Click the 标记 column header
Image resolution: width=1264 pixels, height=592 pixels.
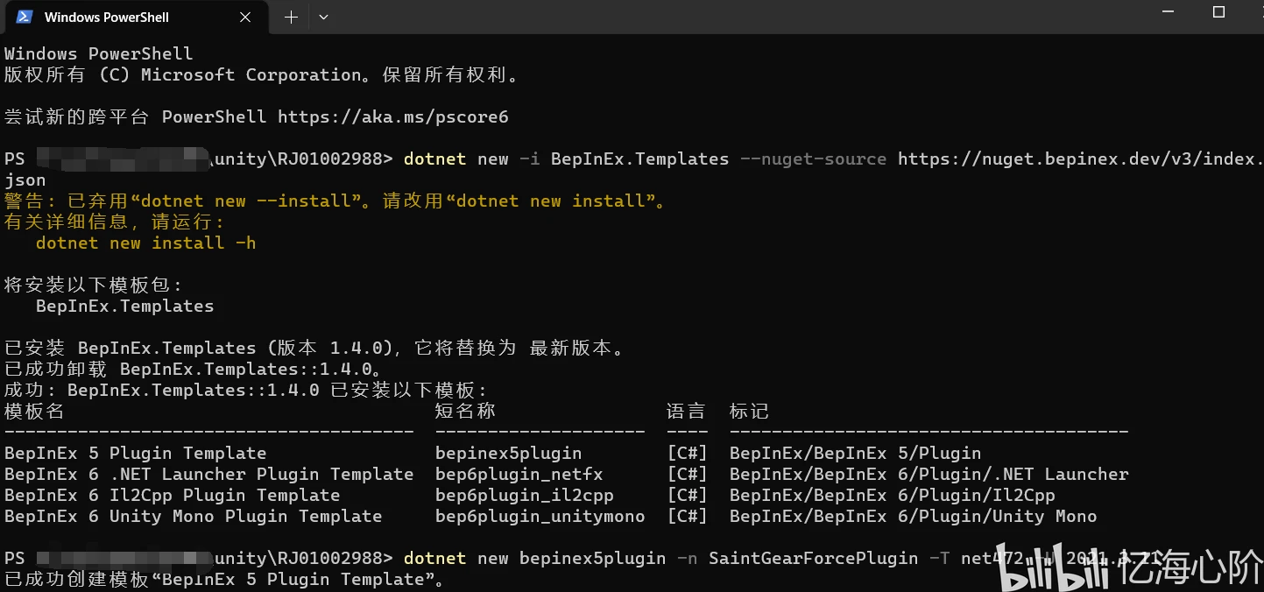(749, 411)
